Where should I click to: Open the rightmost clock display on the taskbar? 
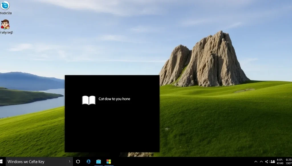point(288,161)
